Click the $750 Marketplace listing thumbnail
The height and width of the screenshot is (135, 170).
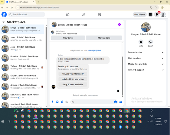(53, 32)
